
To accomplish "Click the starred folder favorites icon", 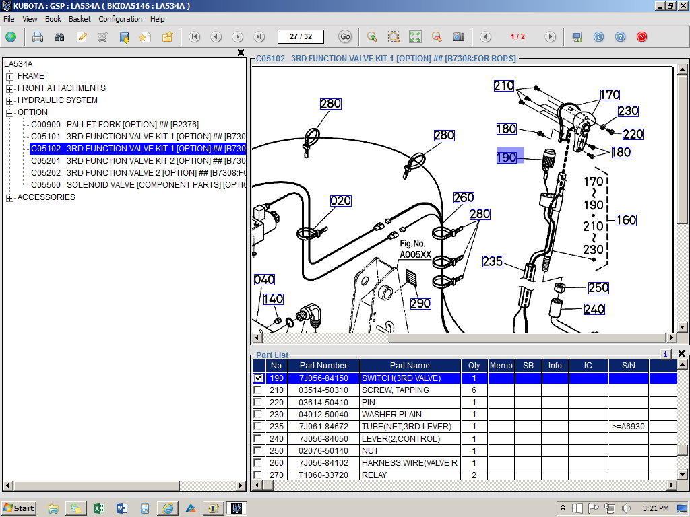I will pos(167,37).
